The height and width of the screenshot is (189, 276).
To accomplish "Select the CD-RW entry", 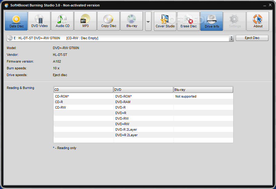I will point(60,107).
